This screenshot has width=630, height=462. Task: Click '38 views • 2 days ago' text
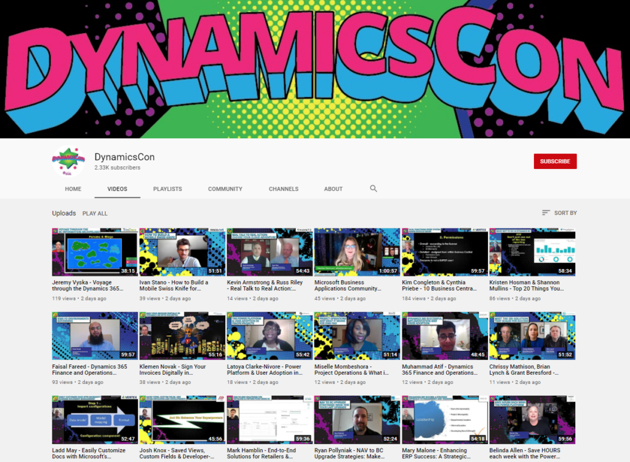tap(165, 382)
